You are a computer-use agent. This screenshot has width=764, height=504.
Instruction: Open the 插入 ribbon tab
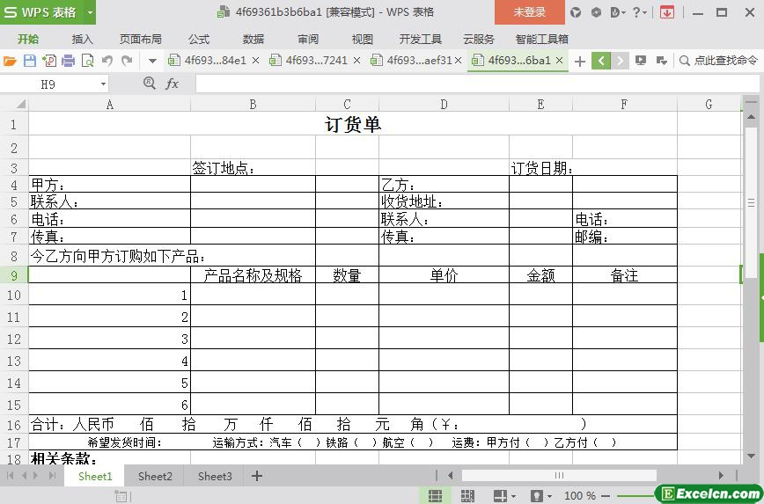click(83, 39)
